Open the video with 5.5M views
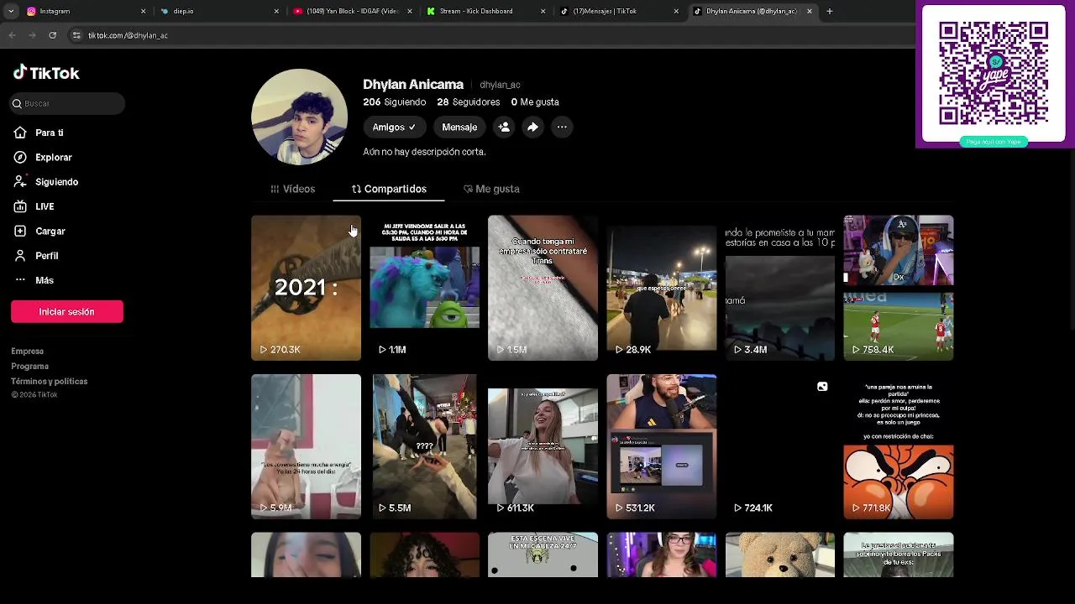The image size is (1075, 604). [424, 446]
